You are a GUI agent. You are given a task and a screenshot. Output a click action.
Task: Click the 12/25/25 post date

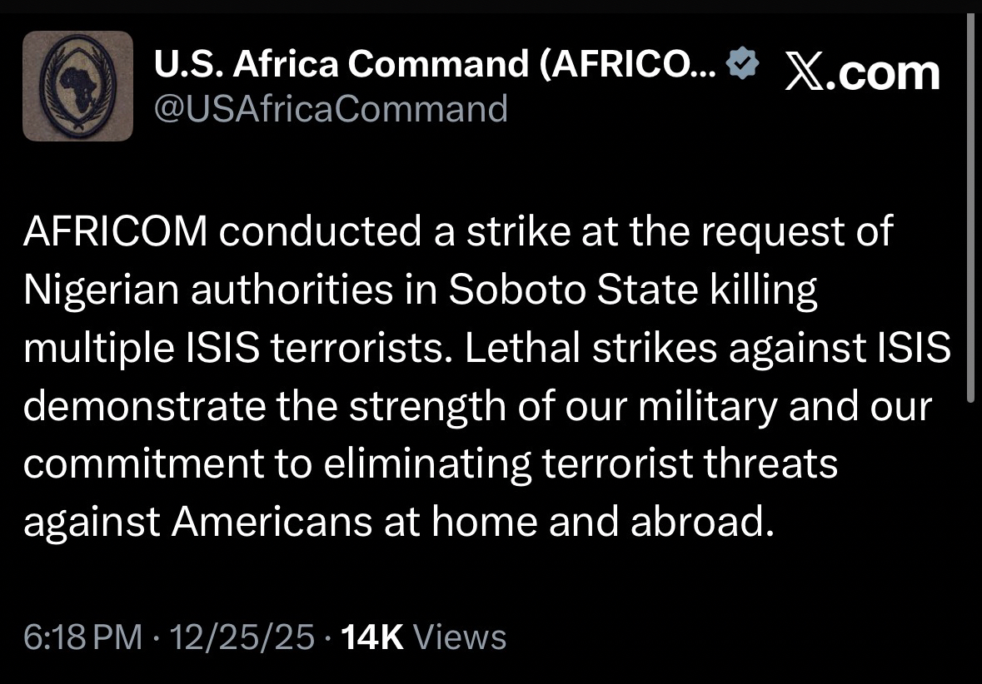[242, 637]
